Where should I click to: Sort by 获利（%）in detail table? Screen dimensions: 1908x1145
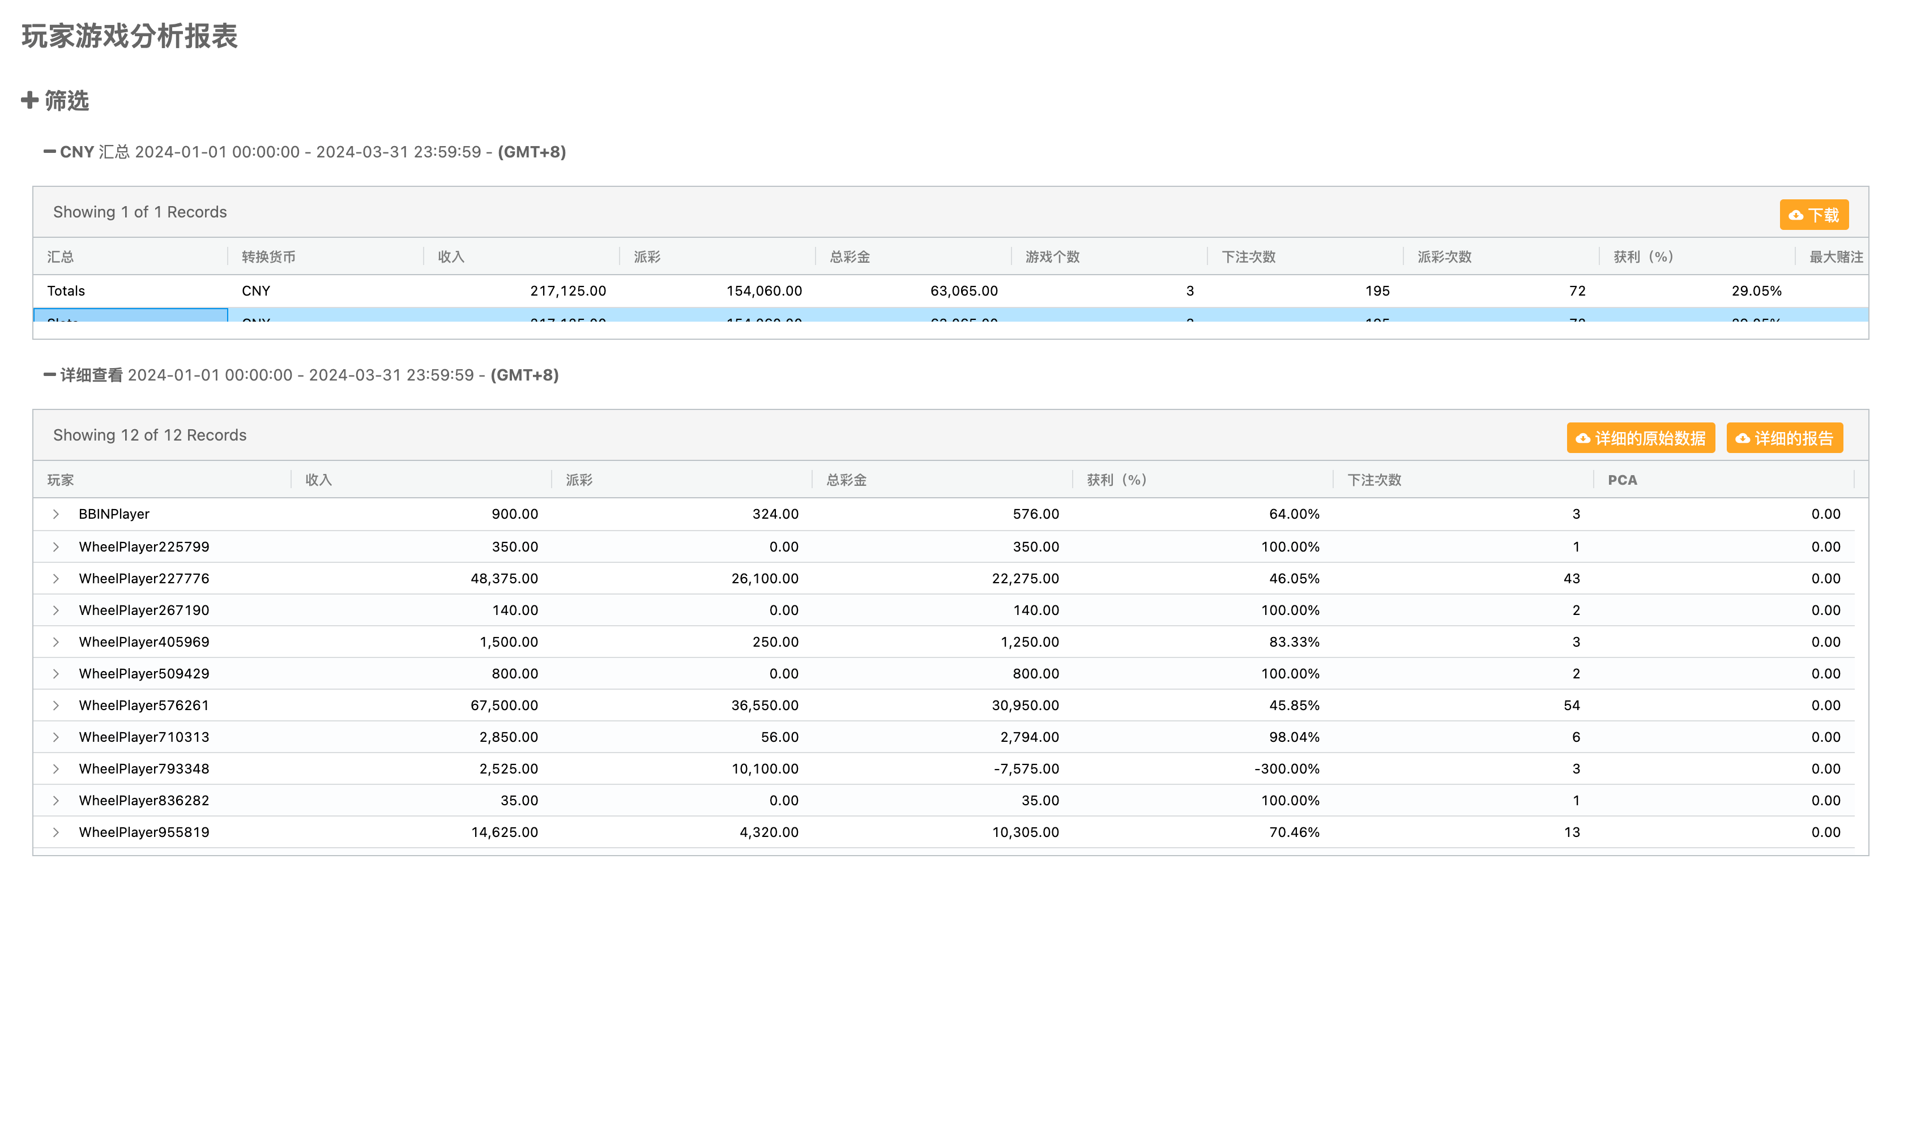pyautogui.click(x=1116, y=480)
